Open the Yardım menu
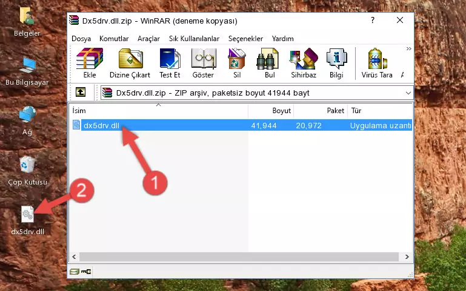Viewport: 466px width, 291px height. tap(282, 39)
